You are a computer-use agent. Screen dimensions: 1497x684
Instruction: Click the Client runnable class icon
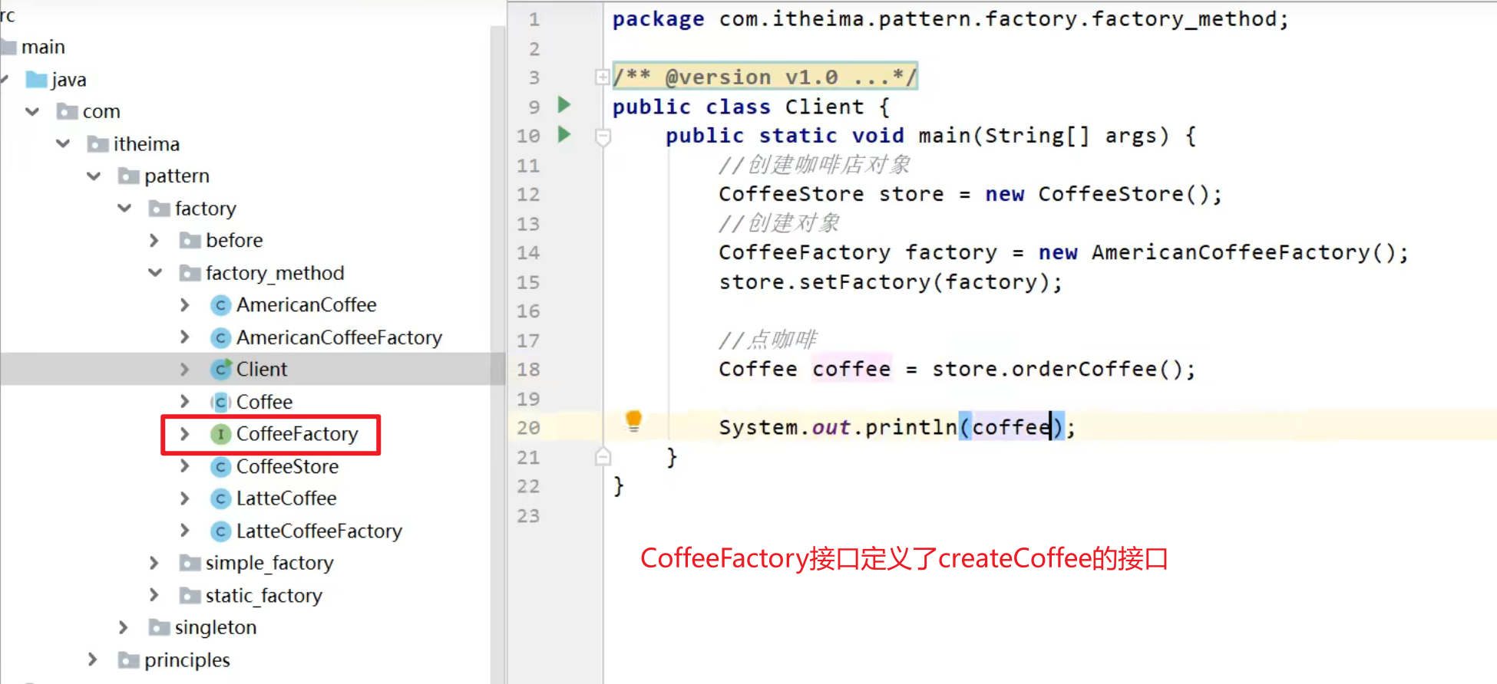[x=221, y=370]
